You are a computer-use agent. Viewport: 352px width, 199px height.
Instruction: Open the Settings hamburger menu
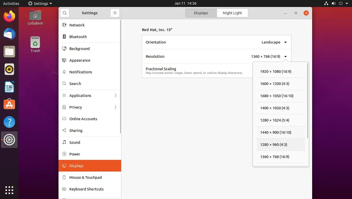[115, 13]
